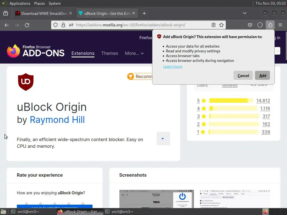Viewport: 287px width, 215px height.
Task: Click the Recommended trophy badge
Action: click(140, 76)
